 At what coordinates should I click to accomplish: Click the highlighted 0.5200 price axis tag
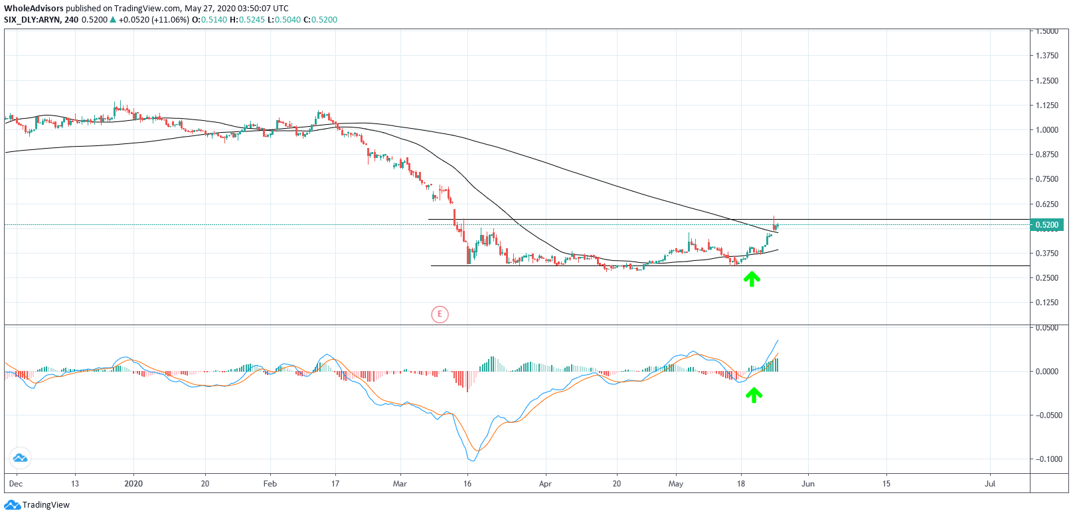tap(1047, 225)
